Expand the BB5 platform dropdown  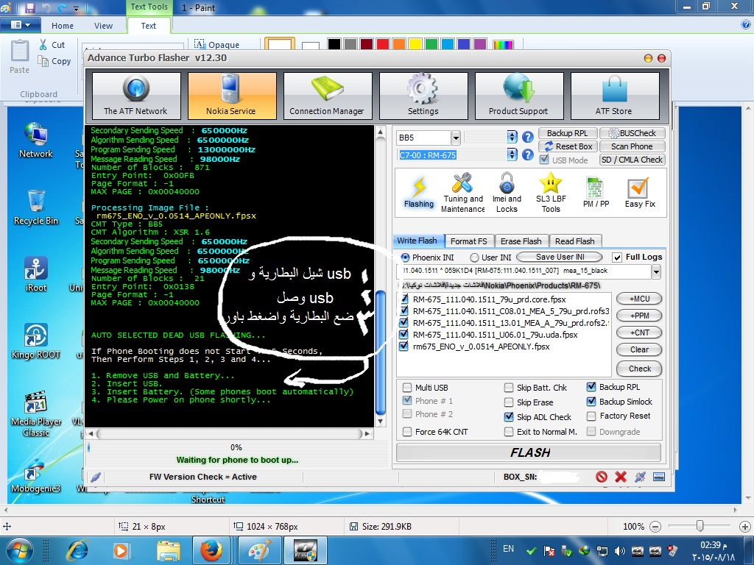[x=455, y=138]
